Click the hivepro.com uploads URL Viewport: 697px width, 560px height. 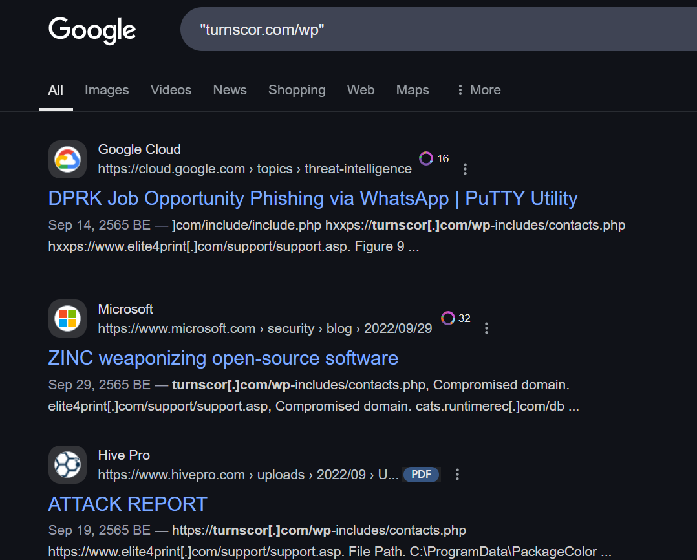tap(248, 475)
